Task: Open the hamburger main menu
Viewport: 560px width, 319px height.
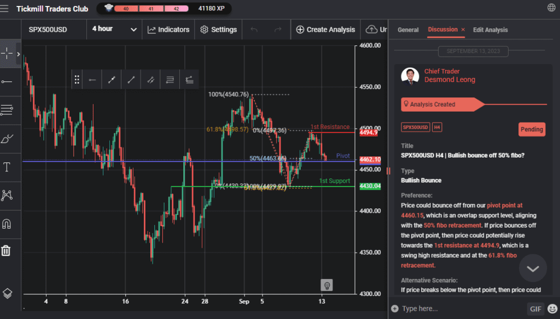Action: 4,8
